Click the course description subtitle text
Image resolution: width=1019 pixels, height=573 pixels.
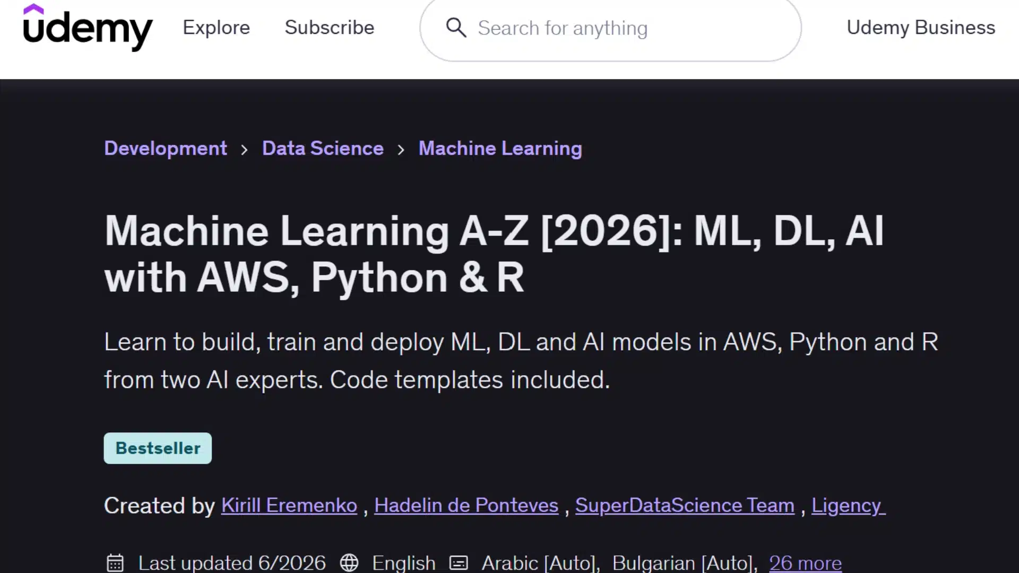tap(521, 361)
